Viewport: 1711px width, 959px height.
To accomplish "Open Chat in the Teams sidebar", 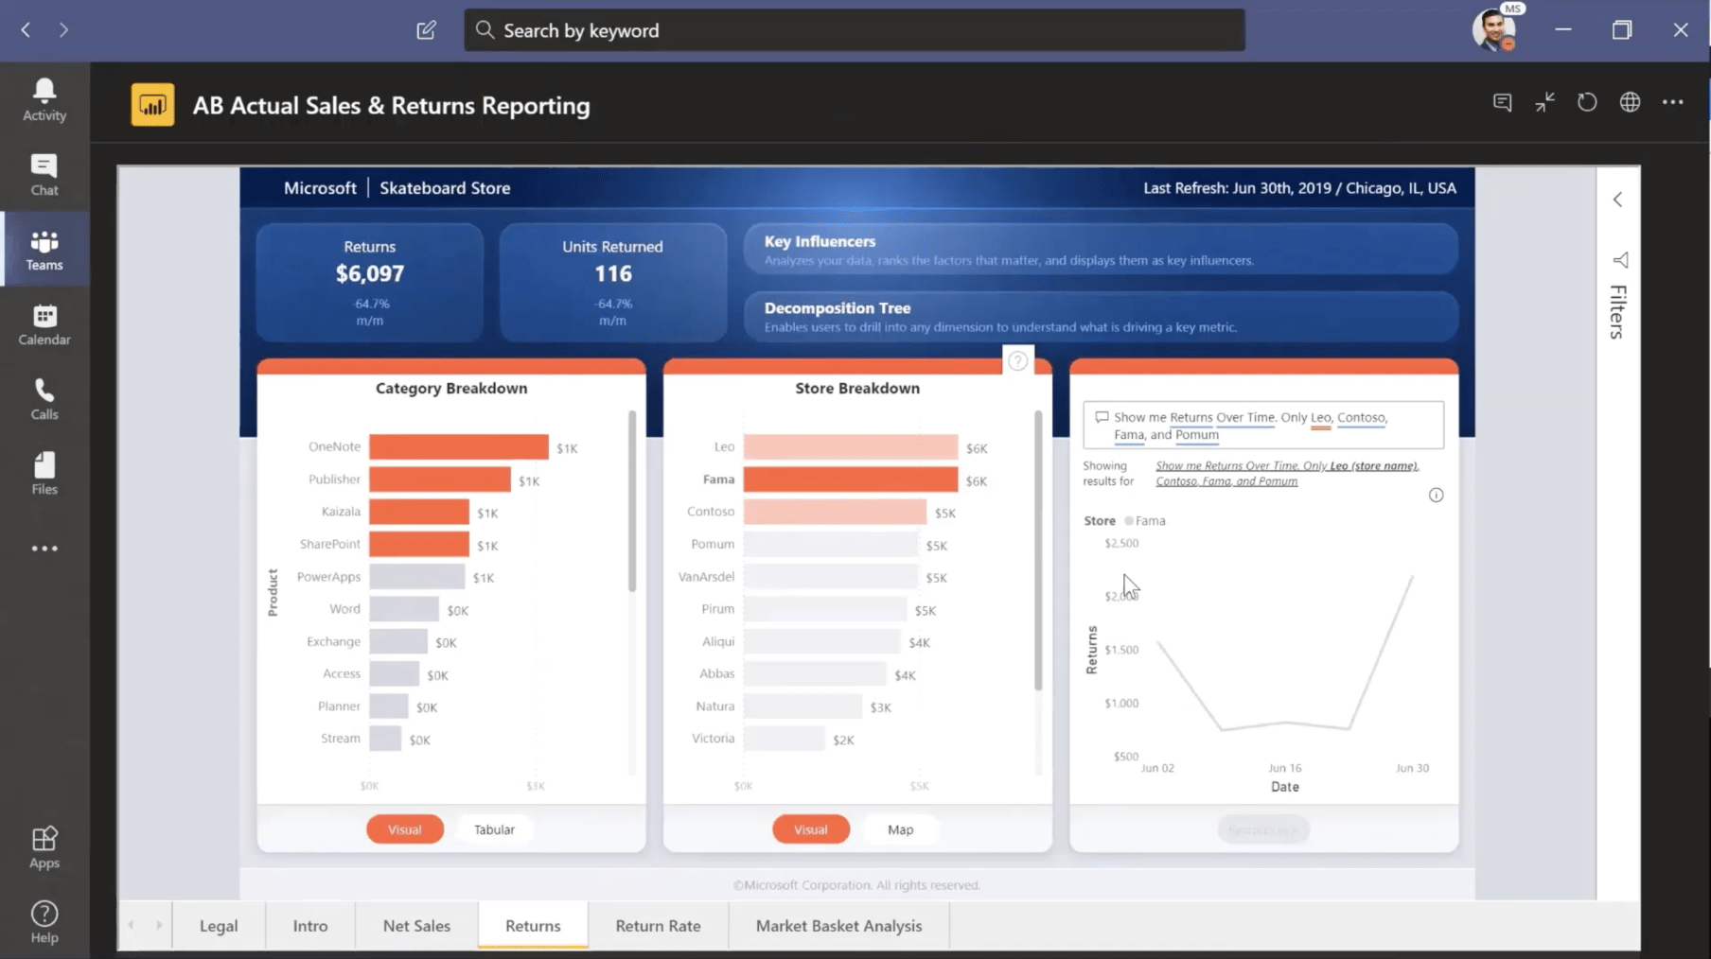I will tap(44, 174).
